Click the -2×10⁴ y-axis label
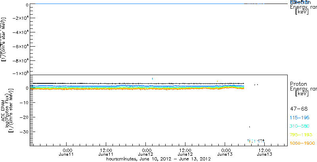This screenshot has height=162, width=317. pyautogui.click(x=20, y=18)
